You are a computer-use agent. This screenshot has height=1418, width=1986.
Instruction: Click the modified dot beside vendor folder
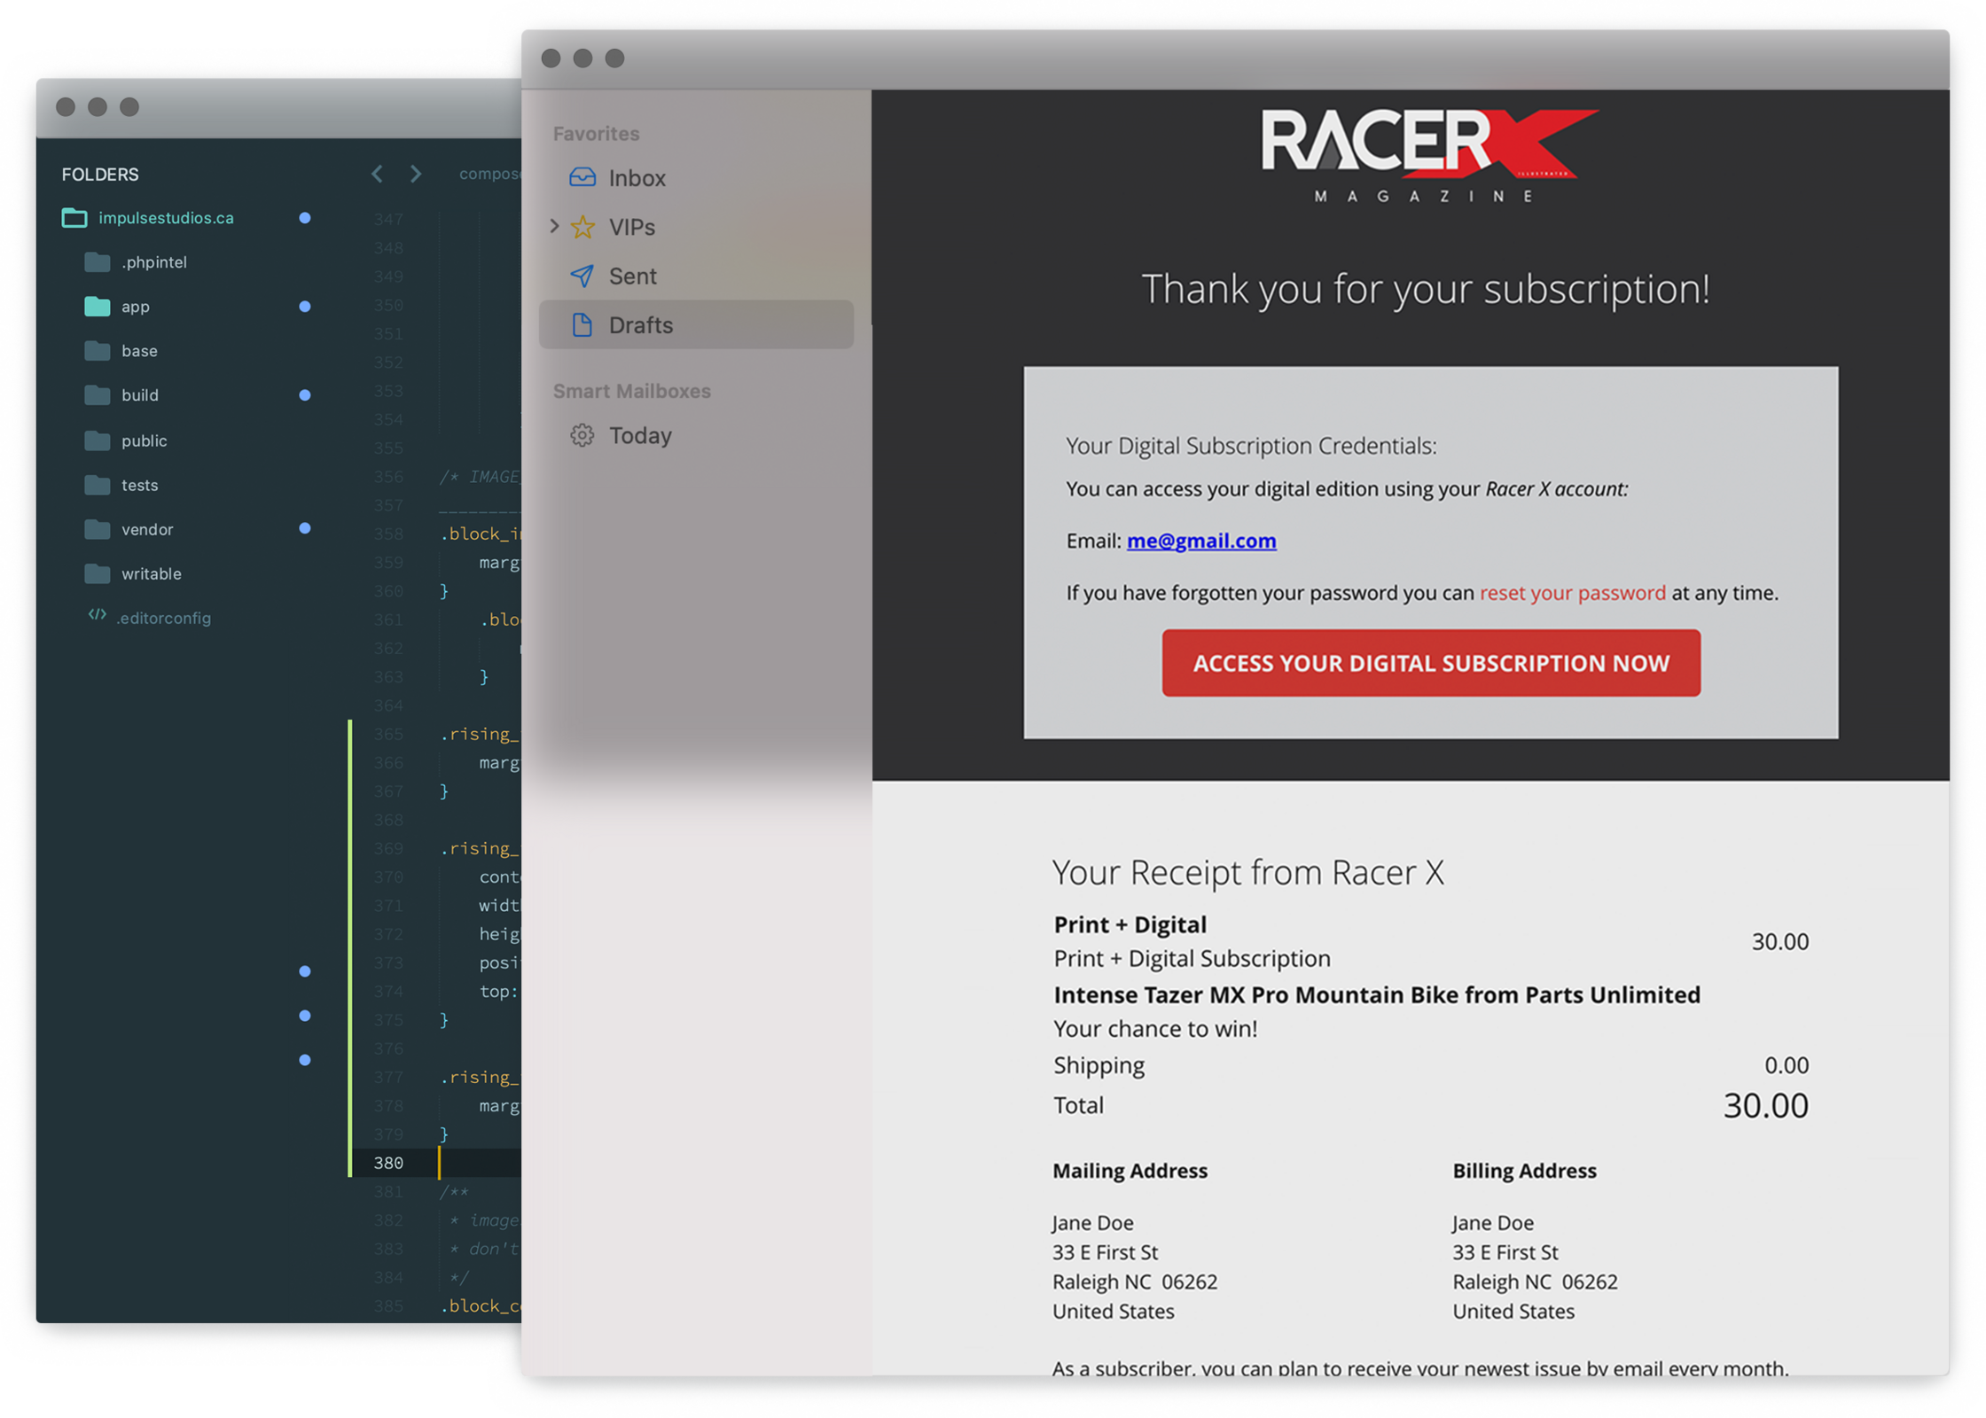(305, 528)
